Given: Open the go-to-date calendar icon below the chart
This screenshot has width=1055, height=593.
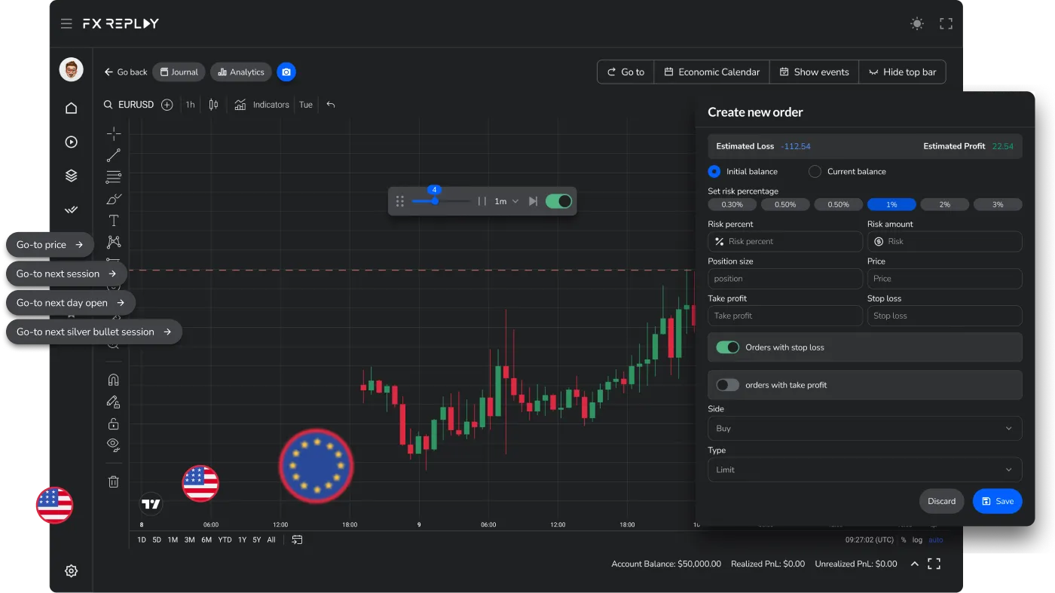Looking at the screenshot, I should [x=298, y=540].
